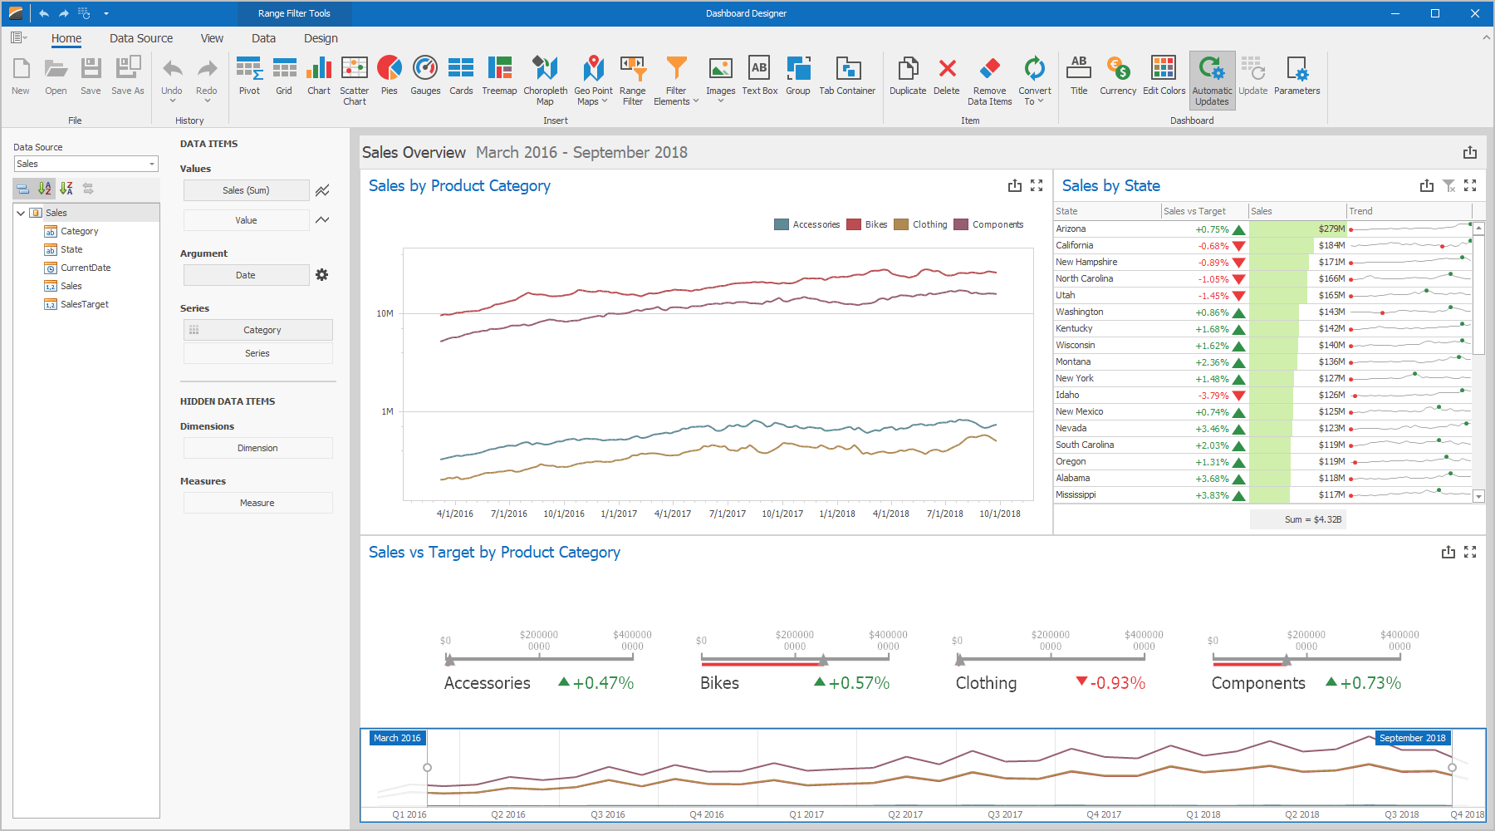Open the Edit Colors dialog
The width and height of the screenshot is (1495, 831).
point(1164,76)
